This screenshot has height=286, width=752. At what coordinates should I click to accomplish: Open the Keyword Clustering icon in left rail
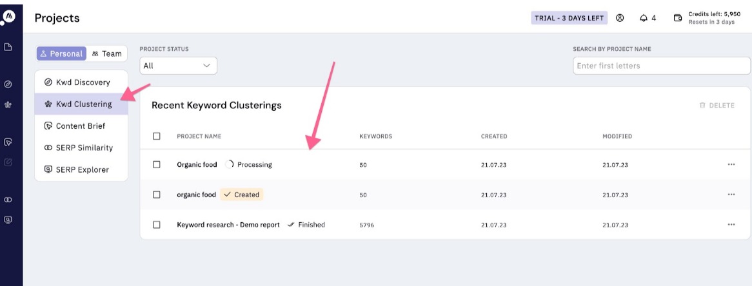[8, 104]
